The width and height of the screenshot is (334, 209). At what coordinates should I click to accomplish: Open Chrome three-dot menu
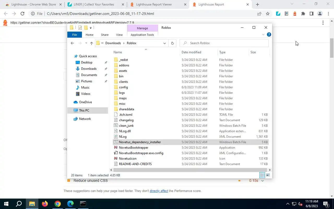point(328,14)
